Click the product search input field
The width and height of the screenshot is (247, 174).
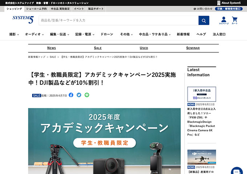[119, 20]
